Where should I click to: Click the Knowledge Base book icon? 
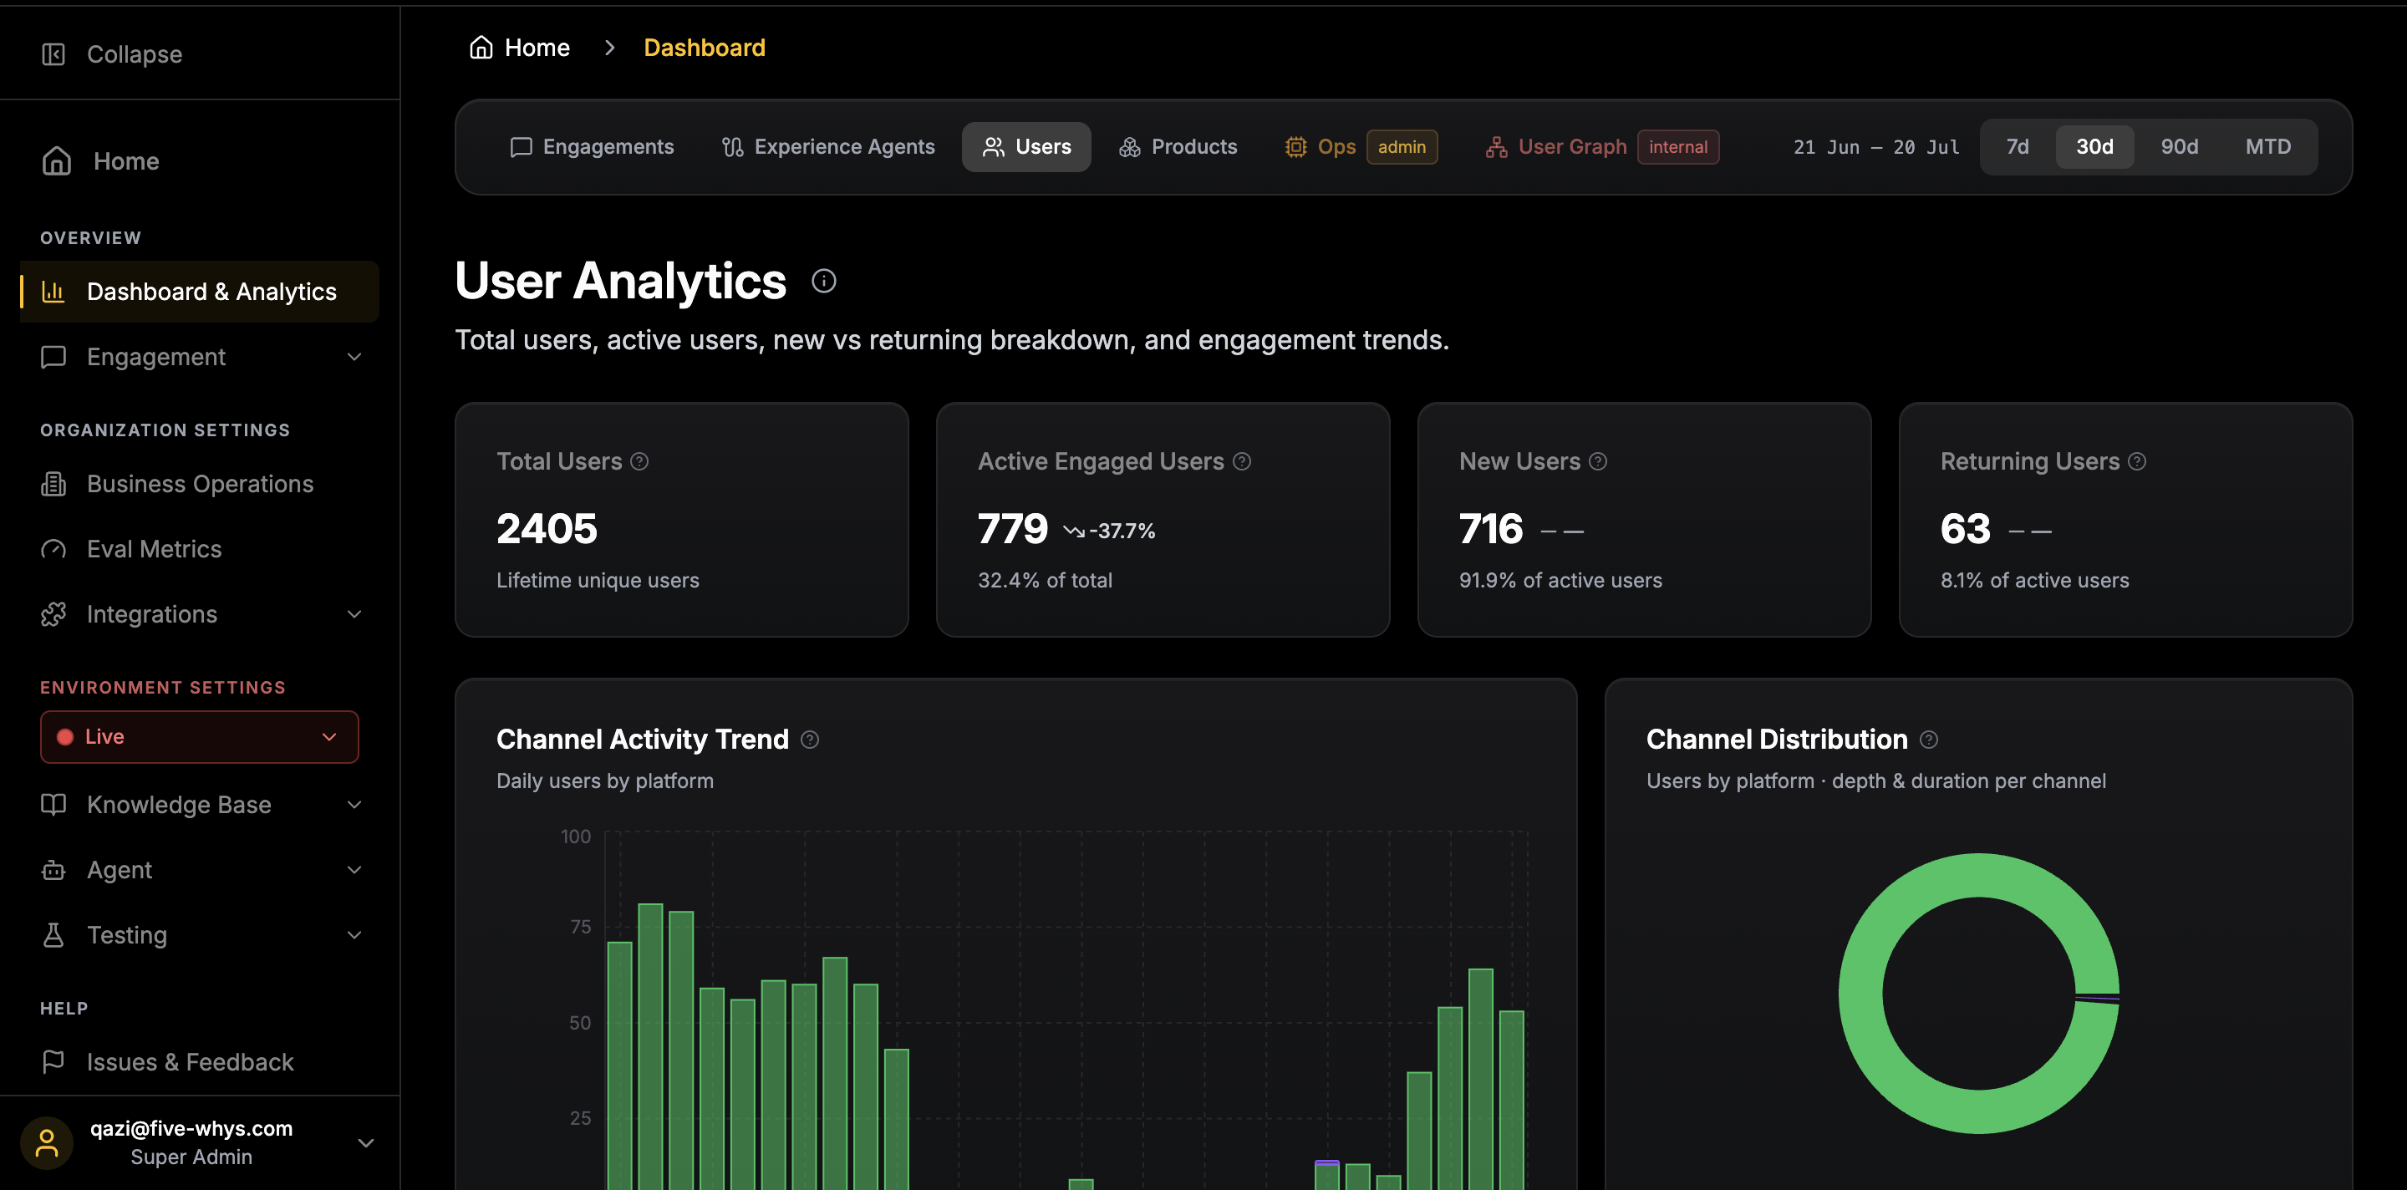[53, 804]
